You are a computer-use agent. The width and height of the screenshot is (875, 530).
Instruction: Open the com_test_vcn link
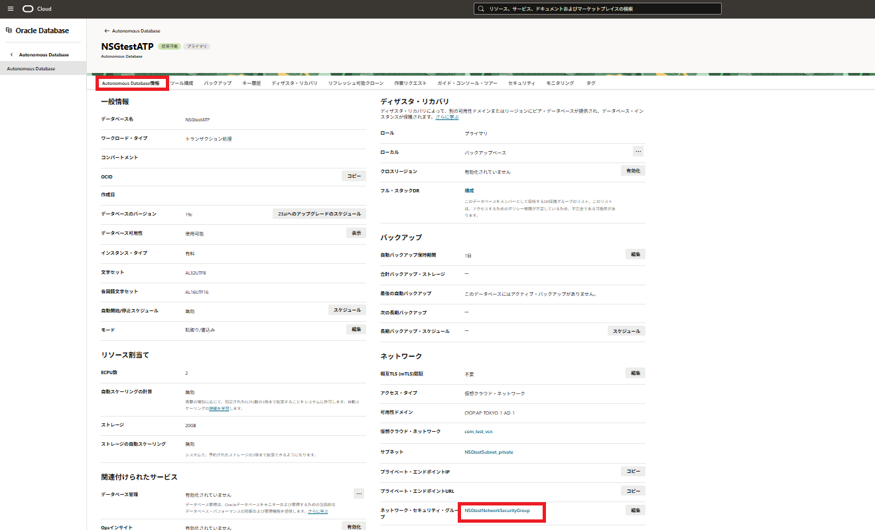[478, 432]
